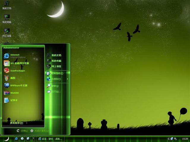The image size is (190, 142).
Task: Click Administrator user name header
Action: [x=11, y=48]
